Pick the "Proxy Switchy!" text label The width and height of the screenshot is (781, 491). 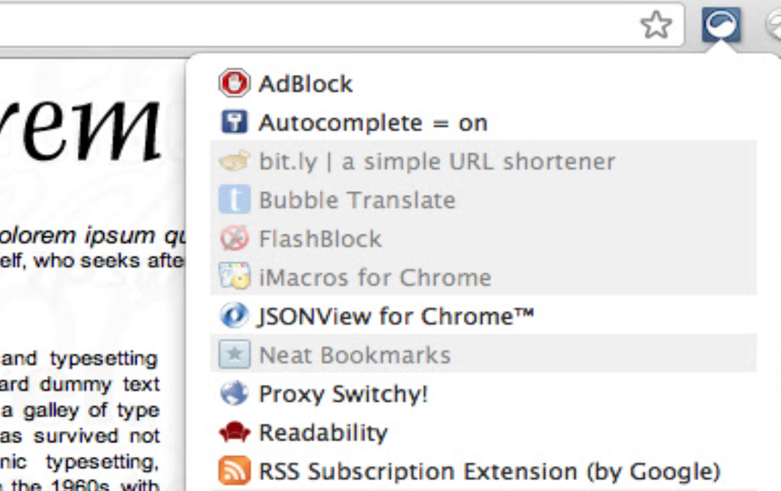[x=344, y=394]
